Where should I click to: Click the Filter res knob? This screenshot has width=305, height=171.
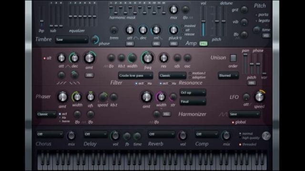coord(163,58)
